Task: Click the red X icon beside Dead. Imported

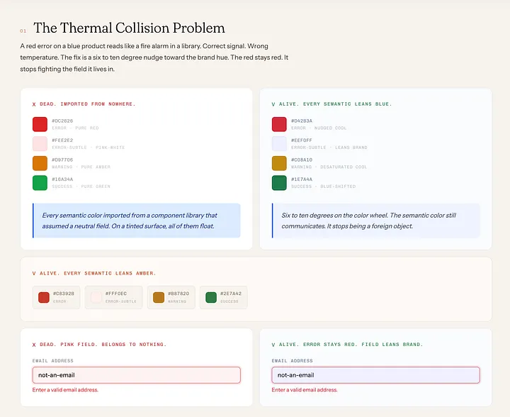Action: 34,104
